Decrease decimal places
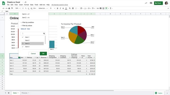This screenshot has width=170, height=95. [28, 8]
